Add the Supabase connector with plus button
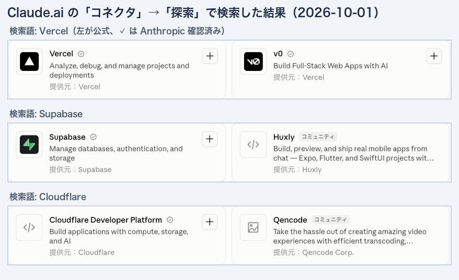This screenshot has width=459, height=280. pos(210,139)
